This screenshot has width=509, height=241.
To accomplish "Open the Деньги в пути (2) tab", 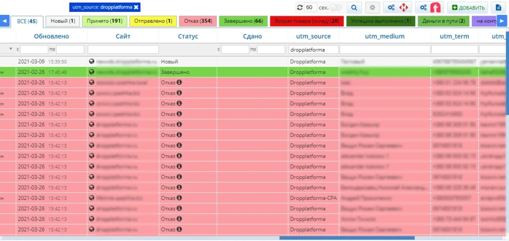I will (443, 21).
